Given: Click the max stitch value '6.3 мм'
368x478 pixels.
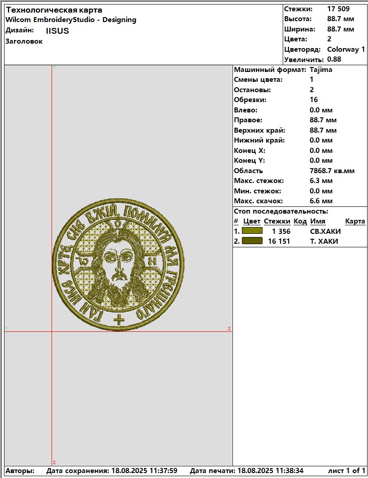Looking at the screenshot, I should 321,181.
